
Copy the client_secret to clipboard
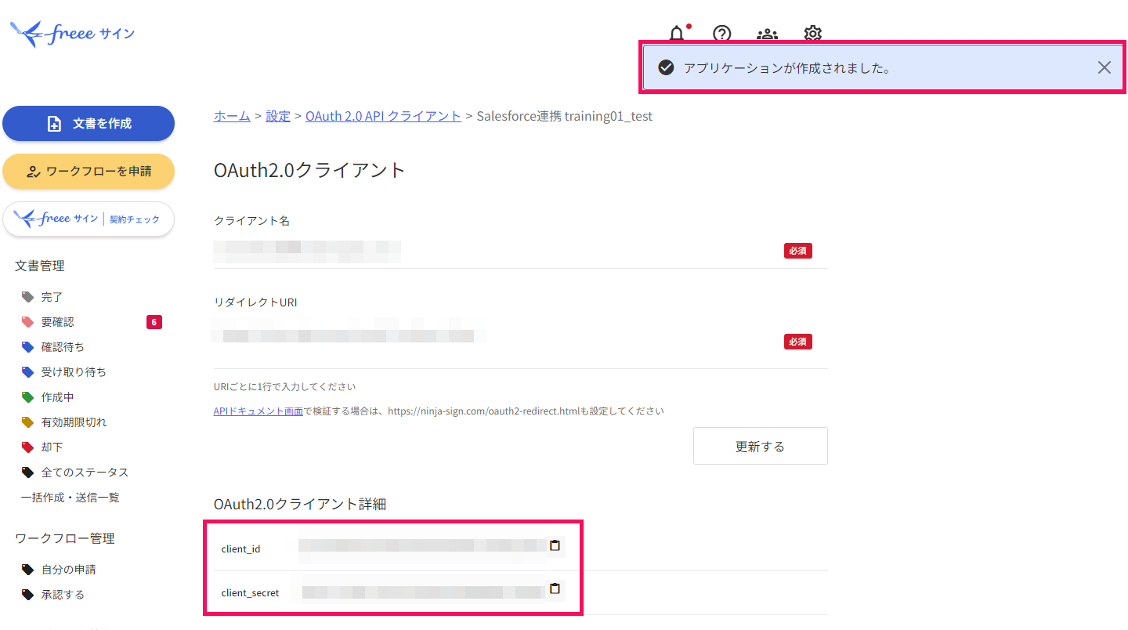pyautogui.click(x=555, y=588)
